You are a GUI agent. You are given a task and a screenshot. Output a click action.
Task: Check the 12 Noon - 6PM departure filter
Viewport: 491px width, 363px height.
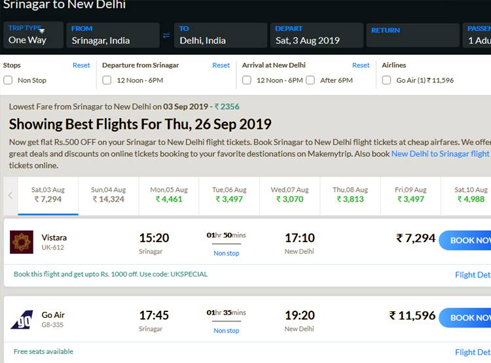[107, 80]
